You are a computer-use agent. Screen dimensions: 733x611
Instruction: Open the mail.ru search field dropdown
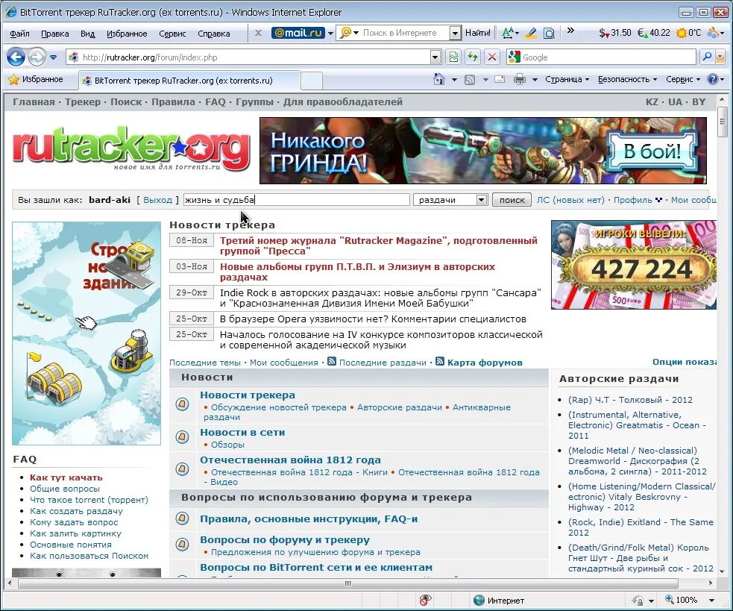pyautogui.click(x=454, y=33)
